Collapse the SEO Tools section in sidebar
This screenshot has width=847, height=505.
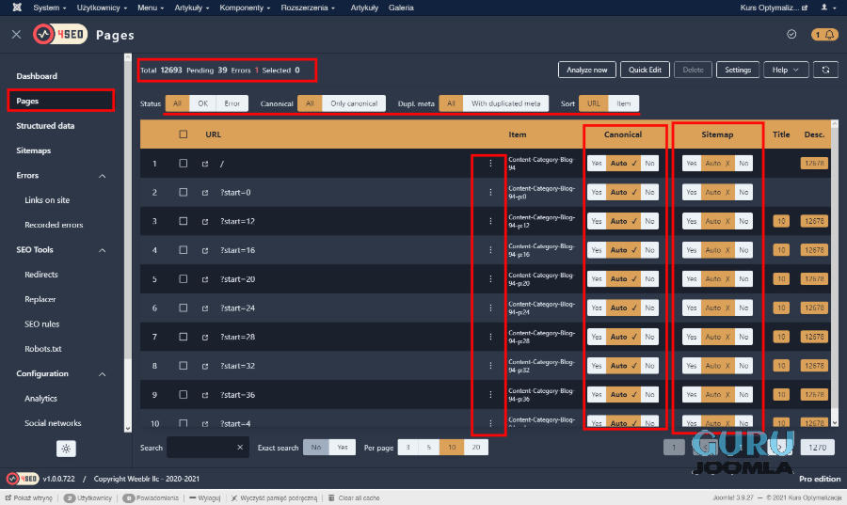click(x=102, y=251)
